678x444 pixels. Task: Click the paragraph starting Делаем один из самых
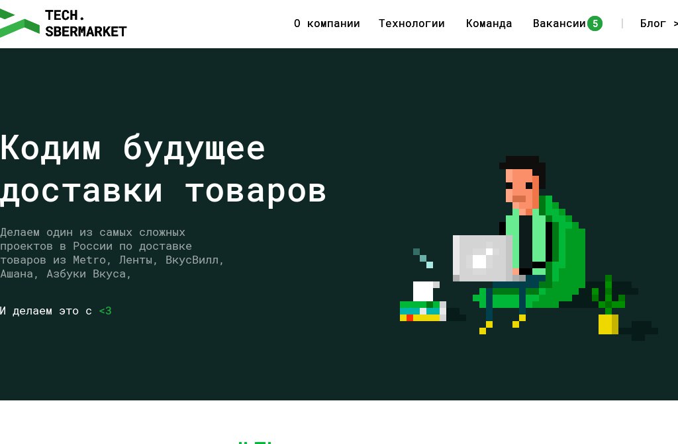pos(112,253)
